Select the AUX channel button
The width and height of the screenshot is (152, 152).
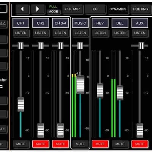[140, 23]
